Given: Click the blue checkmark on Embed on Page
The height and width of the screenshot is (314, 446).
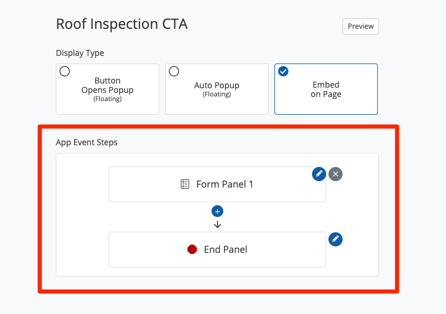Looking at the screenshot, I should click(283, 71).
